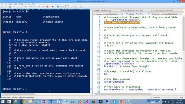Switch to Untitled1.ps1 tab
185x104 pixels.
(x=107, y=11)
